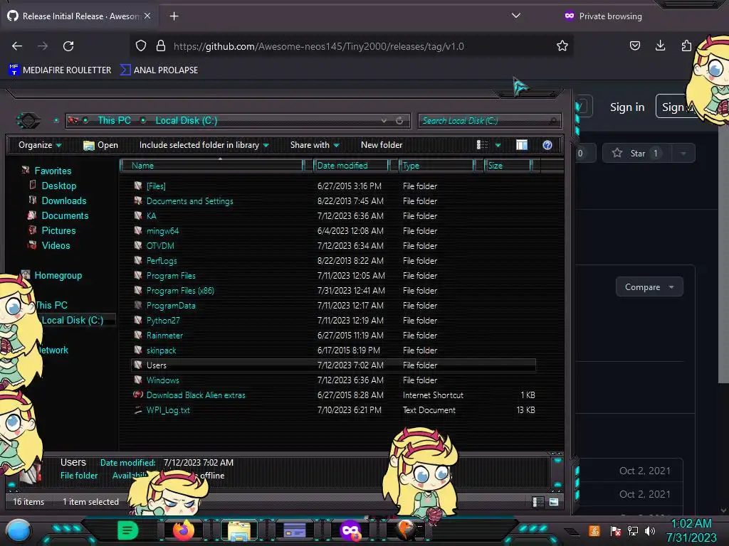Open the Firefox downloads panel
Screen dimensions: 729x546
(x=660, y=45)
